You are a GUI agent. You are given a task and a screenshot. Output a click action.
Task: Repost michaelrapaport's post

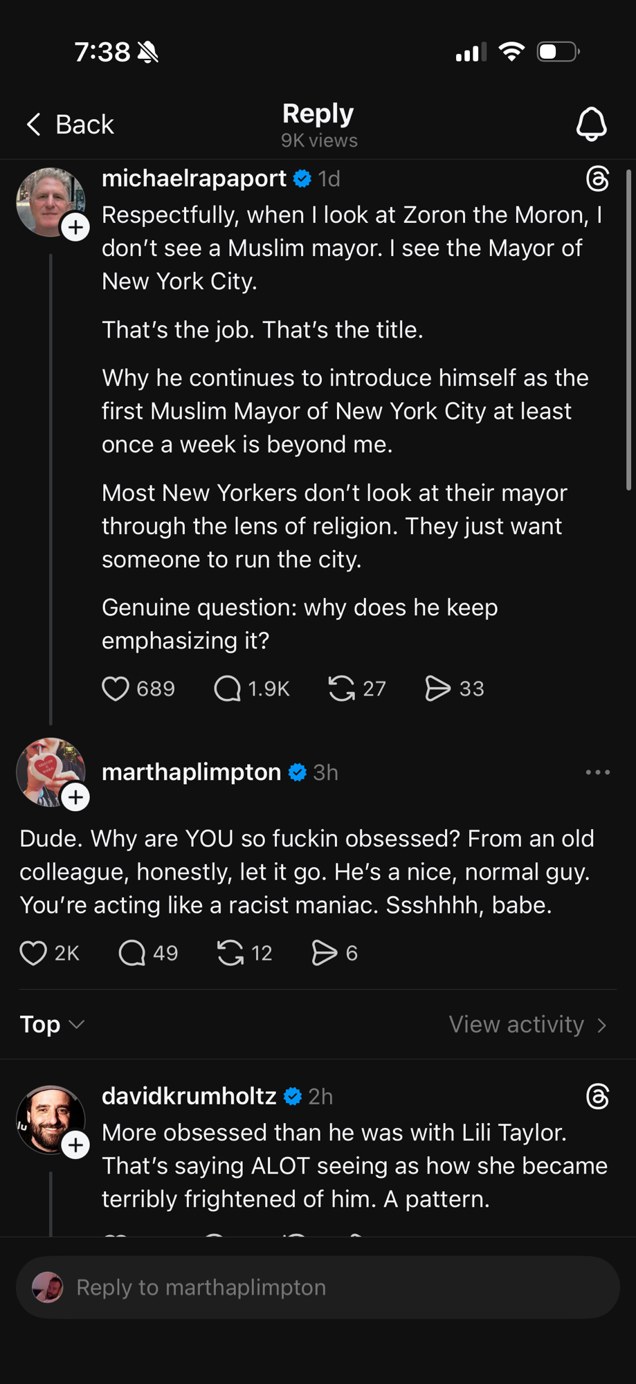click(x=341, y=689)
